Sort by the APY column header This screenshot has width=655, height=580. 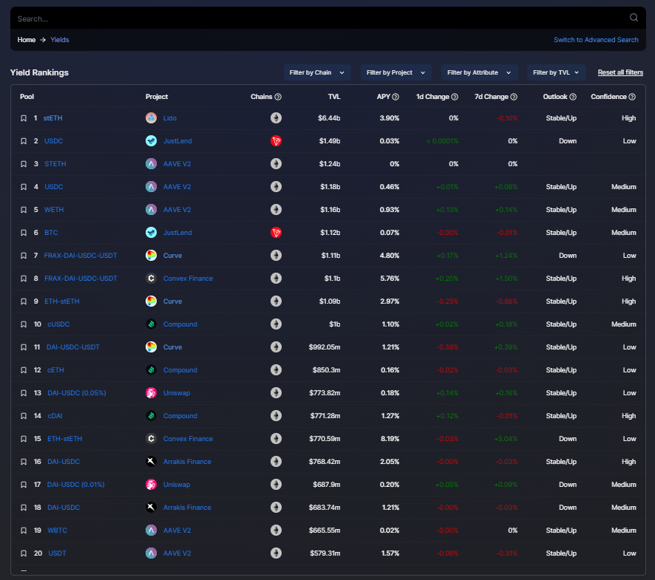[384, 97]
